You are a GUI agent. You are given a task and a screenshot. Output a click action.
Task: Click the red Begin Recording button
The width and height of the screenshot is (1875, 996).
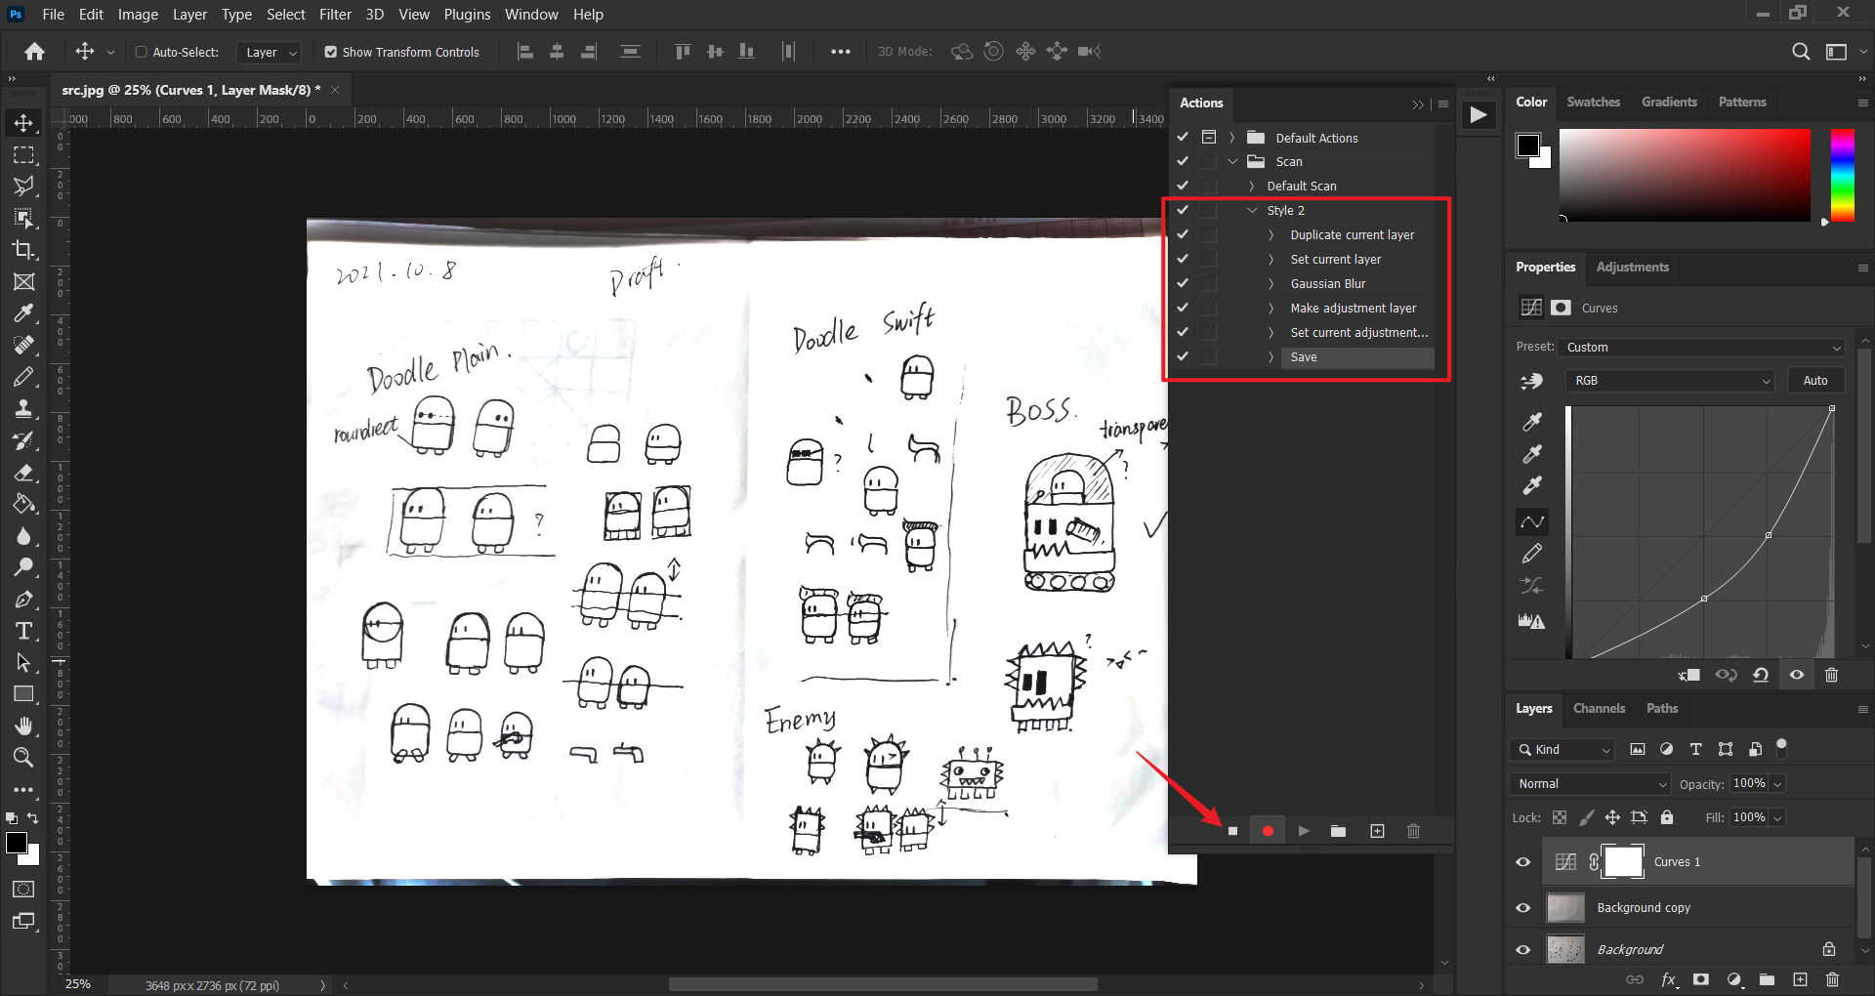1268,831
